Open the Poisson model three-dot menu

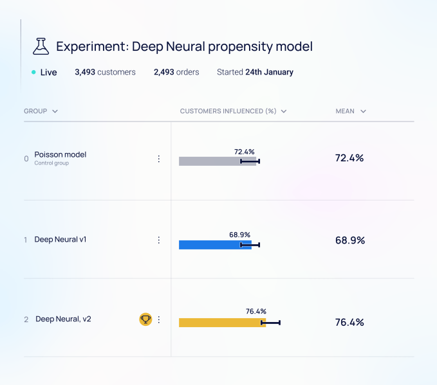click(159, 159)
